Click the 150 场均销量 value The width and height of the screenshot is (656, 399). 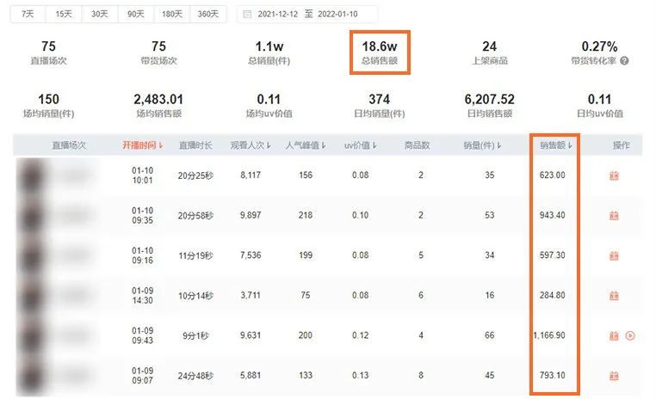tap(48, 100)
